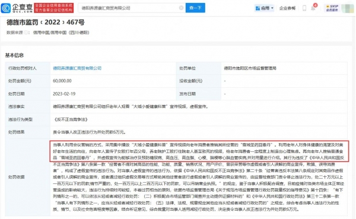The height and width of the screenshot is (219, 356).
Task: Click the 企查查 logo icon
Action: click(x=6, y=8)
